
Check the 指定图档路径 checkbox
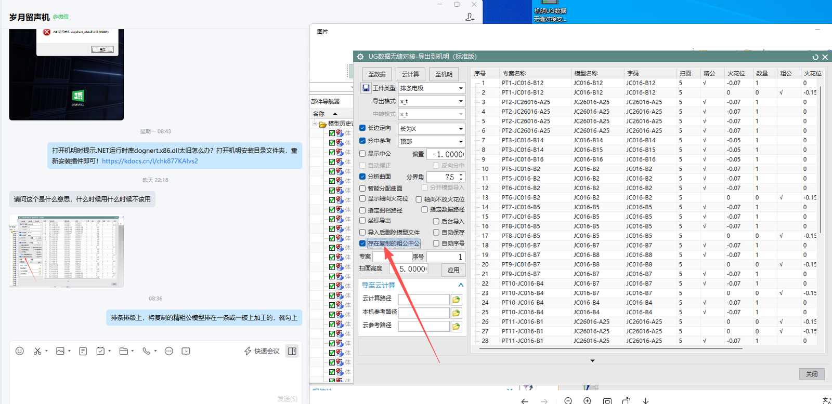[362, 210]
